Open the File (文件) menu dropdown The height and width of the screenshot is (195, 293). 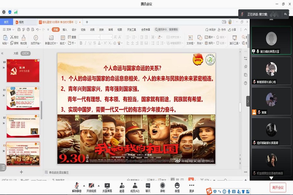9,30
